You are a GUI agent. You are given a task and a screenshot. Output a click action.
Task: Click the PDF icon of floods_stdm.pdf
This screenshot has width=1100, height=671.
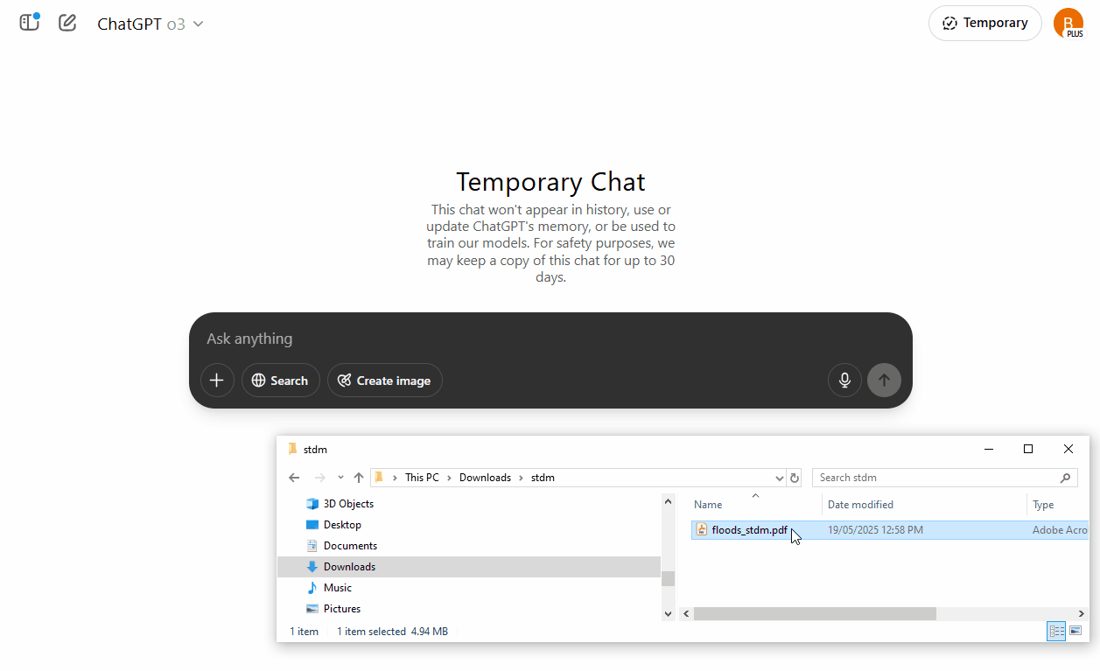701,530
